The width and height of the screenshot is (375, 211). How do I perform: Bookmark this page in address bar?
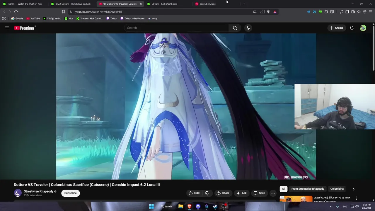63,12
